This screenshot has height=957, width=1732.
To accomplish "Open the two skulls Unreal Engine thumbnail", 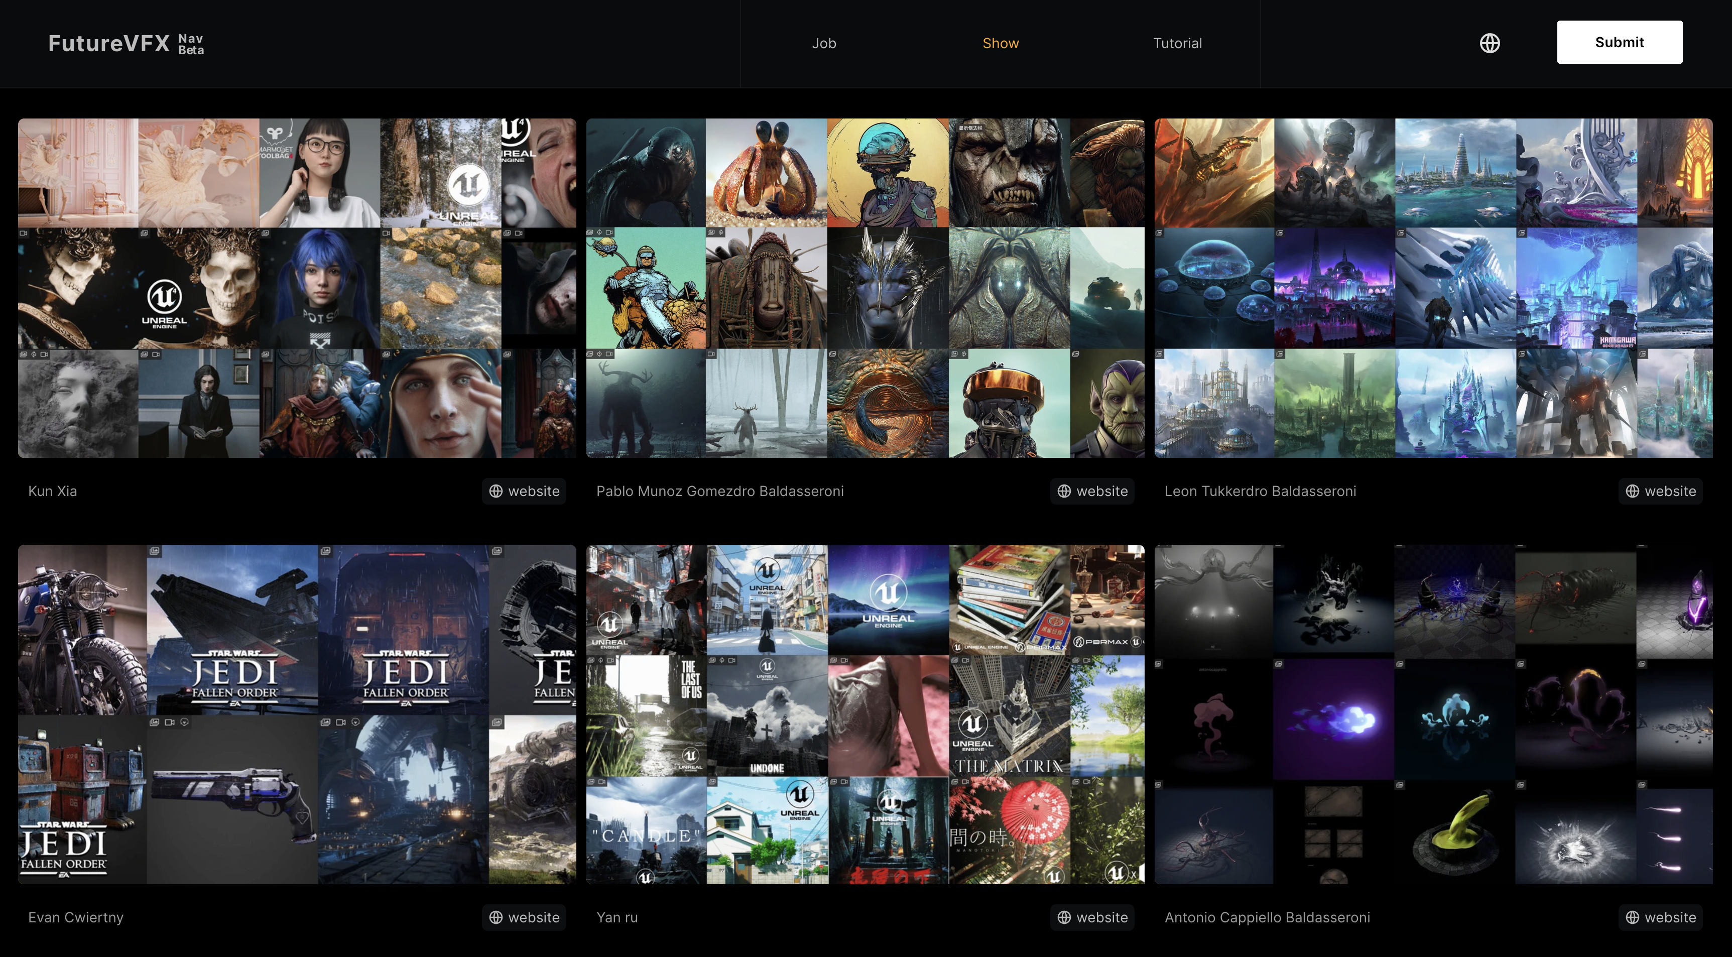I will pos(139,289).
